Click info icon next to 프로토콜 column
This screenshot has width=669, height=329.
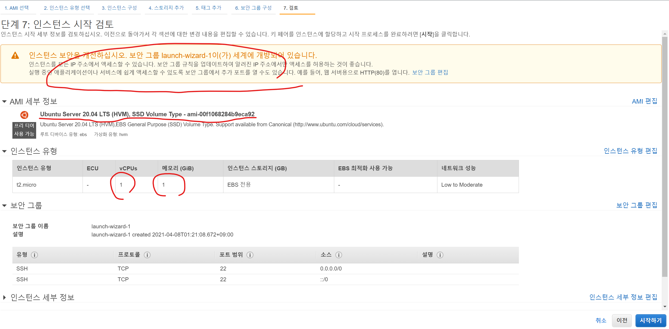pos(147,255)
